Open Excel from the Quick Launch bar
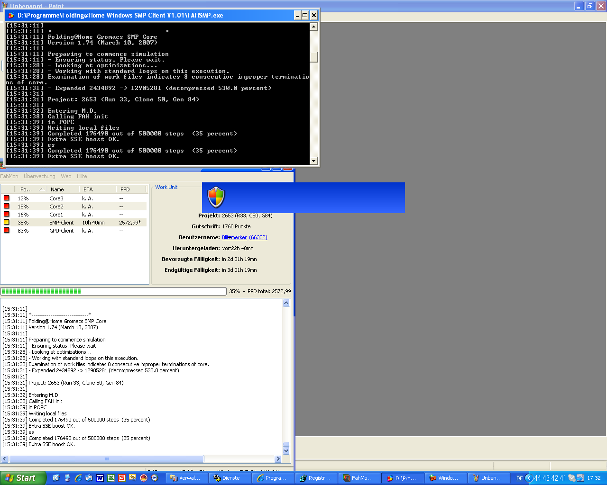Viewport: 607px width, 485px height. (x=111, y=478)
